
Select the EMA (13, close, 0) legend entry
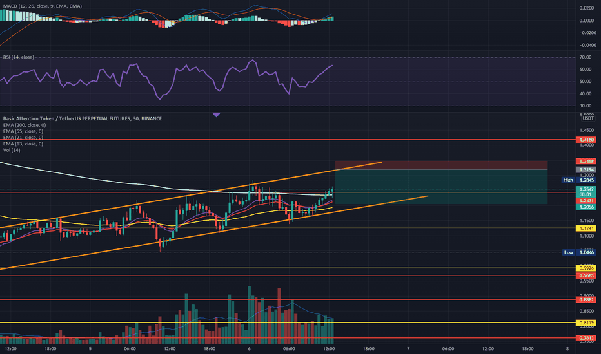click(x=23, y=144)
